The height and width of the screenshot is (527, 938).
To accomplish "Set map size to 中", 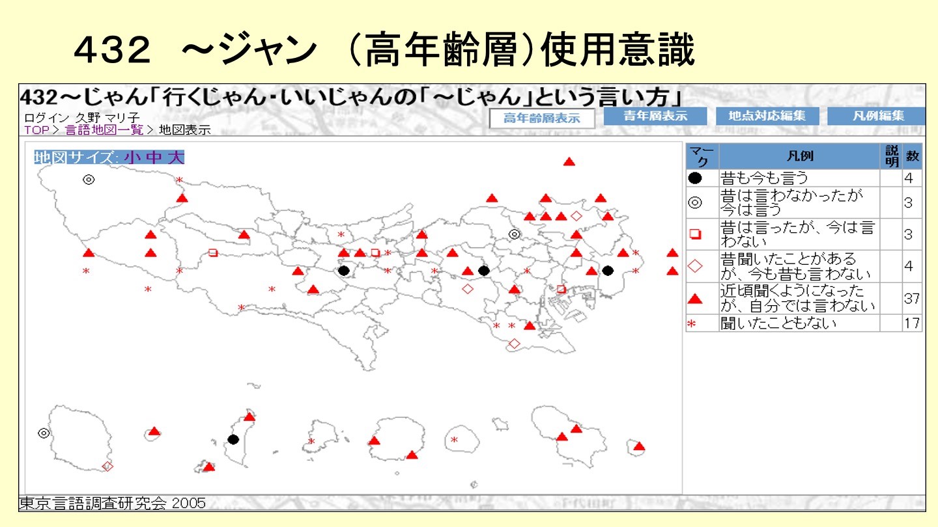I will click(x=154, y=157).
